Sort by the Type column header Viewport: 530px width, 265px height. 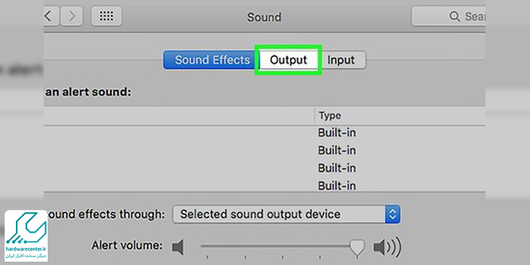point(329,116)
